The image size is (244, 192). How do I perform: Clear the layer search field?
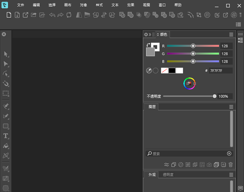point(229,153)
